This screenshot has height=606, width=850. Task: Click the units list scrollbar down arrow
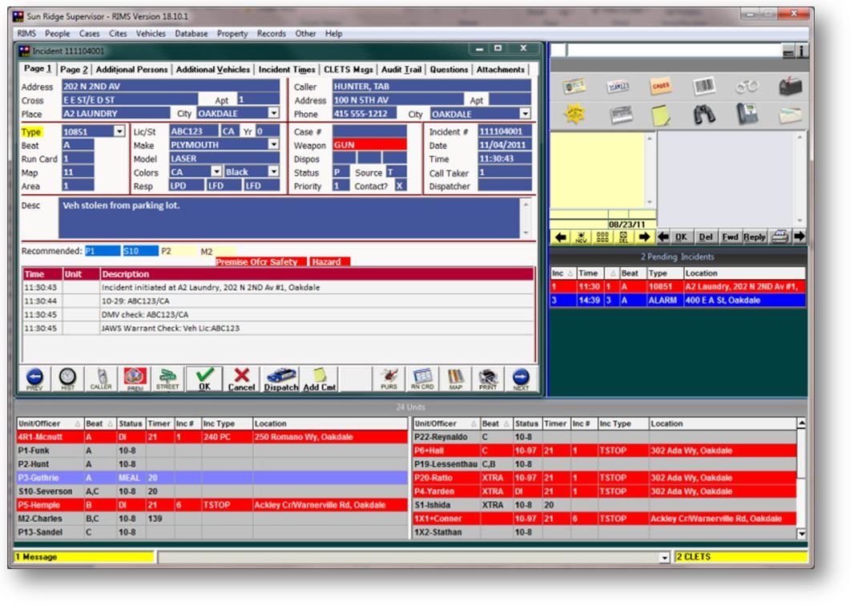point(801,534)
